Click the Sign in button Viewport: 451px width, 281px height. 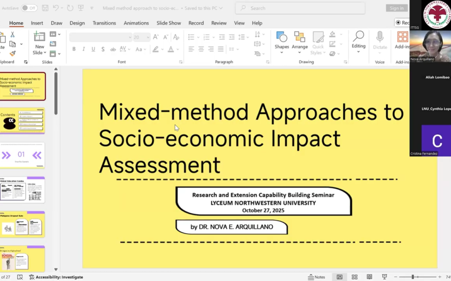(x=396, y=8)
